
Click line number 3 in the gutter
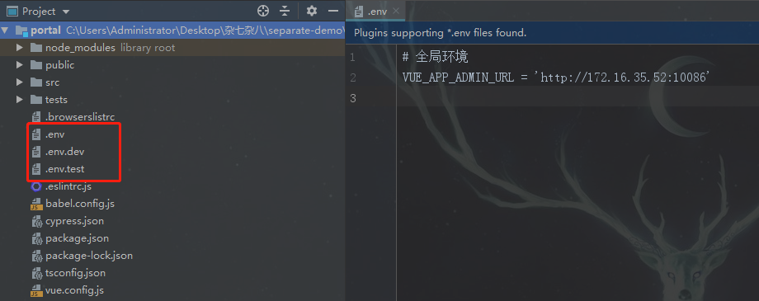point(352,98)
